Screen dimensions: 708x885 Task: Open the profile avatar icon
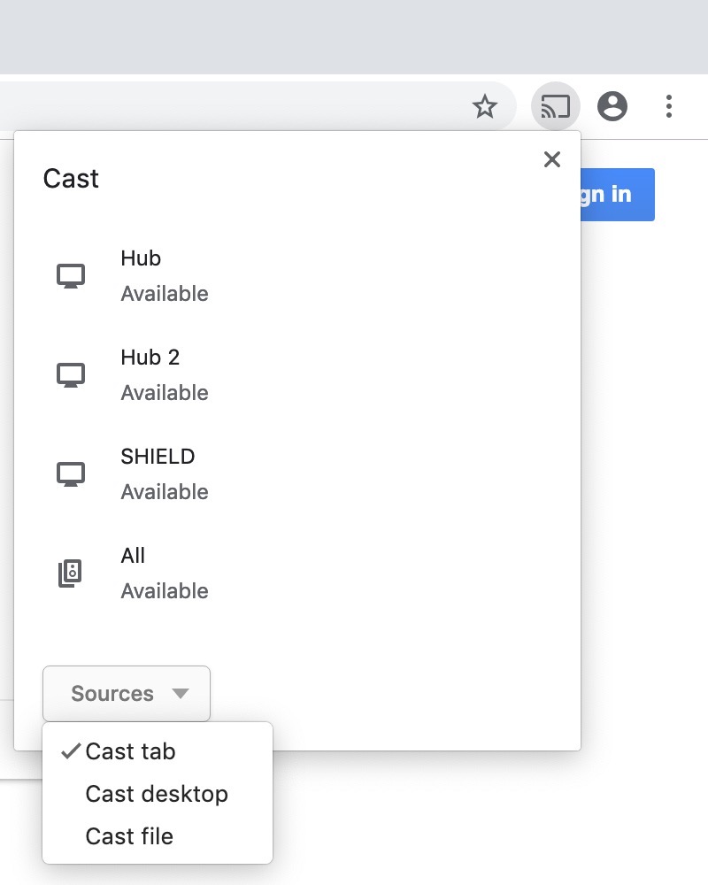612,107
